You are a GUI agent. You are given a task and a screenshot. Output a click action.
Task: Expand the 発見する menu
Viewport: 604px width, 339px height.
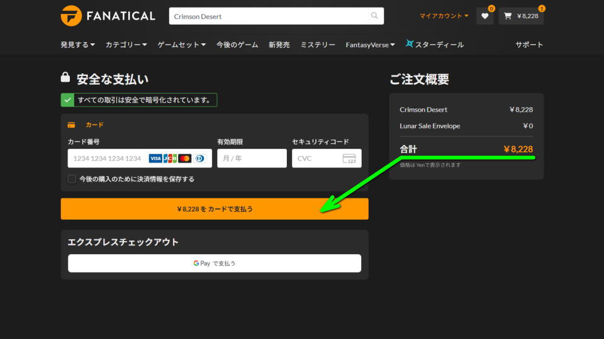[77, 45]
